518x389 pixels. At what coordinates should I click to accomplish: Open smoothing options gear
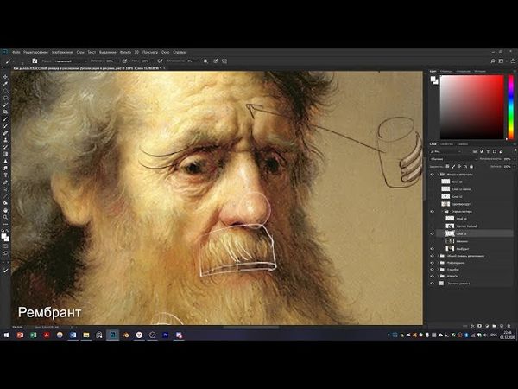[205, 61]
